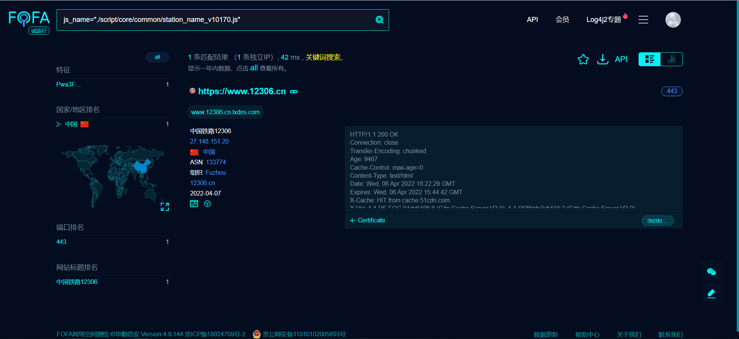Click IP address 27.148.151.20
The image size is (739, 339).
[x=209, y=141]
